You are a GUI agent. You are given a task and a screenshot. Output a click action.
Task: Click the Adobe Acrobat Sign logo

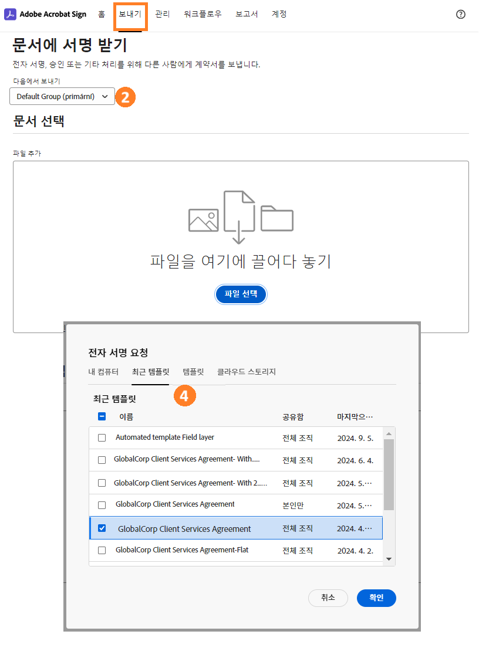point(45,13)
